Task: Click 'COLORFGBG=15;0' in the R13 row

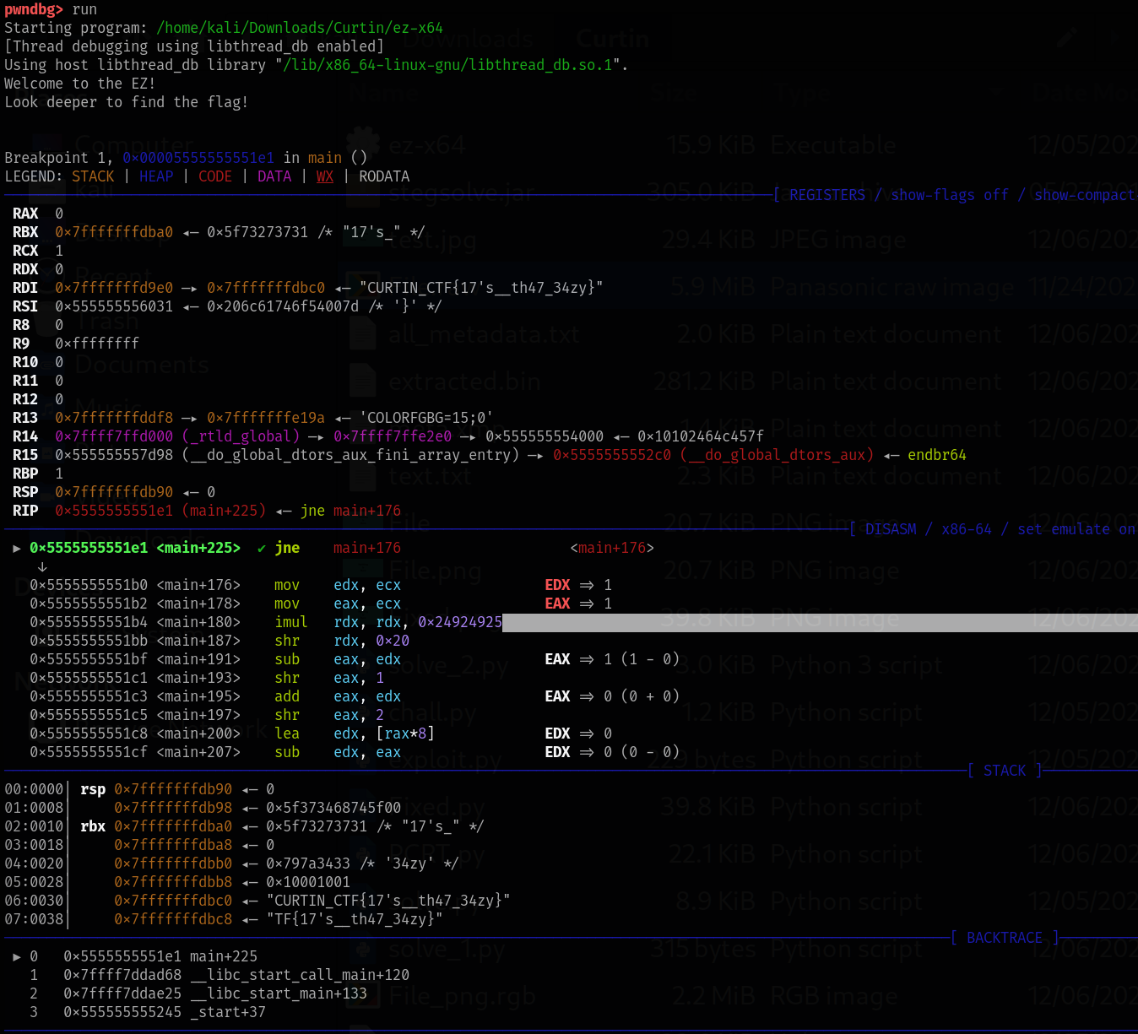Action: coord(426,418)
